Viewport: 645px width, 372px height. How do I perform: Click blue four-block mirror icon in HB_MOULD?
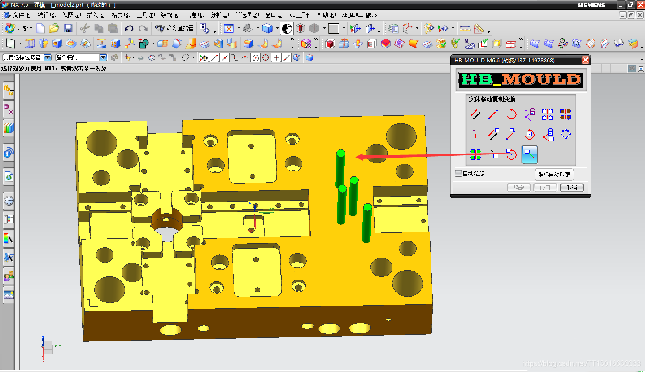pos(547,114)
